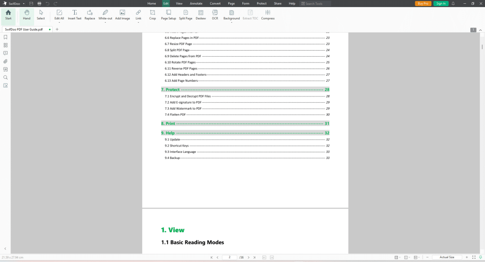Expand the White-out dropdown arrow
The image size is (485, 262).
(x=105, y=22)
